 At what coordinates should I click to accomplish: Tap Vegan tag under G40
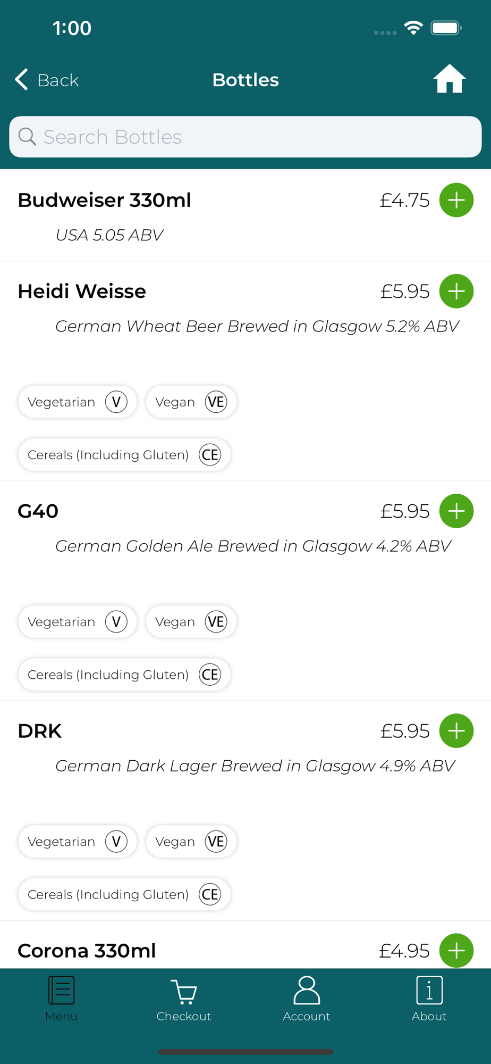coord(191,621)
